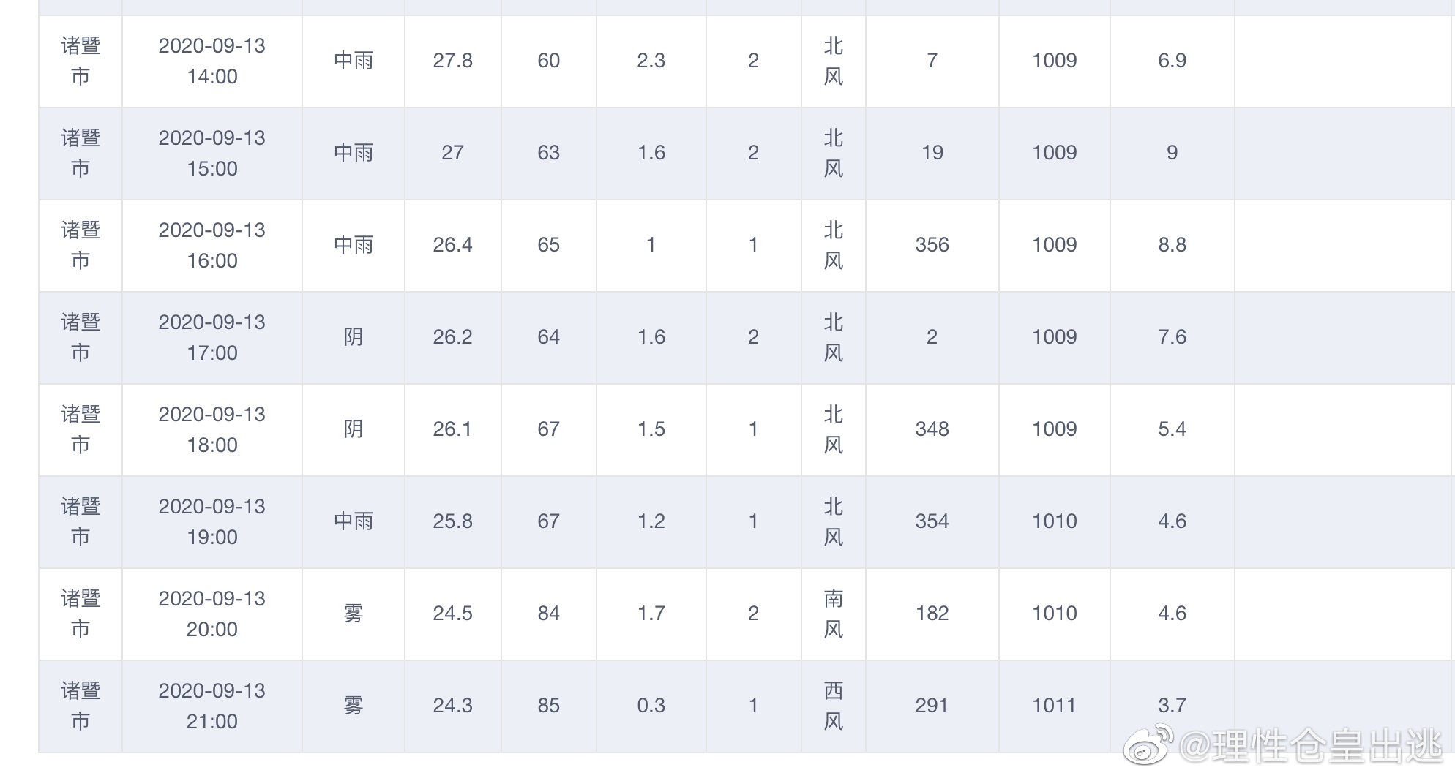Click humidity value 84 in 20:00 row
This screenshot has height=781, width=1455.
click(x=548, y=614)
